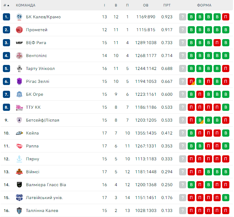Click the Прометей team logo

click(19, 30)
